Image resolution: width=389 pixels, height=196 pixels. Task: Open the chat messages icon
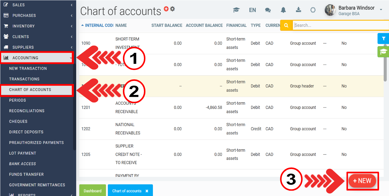268,10
